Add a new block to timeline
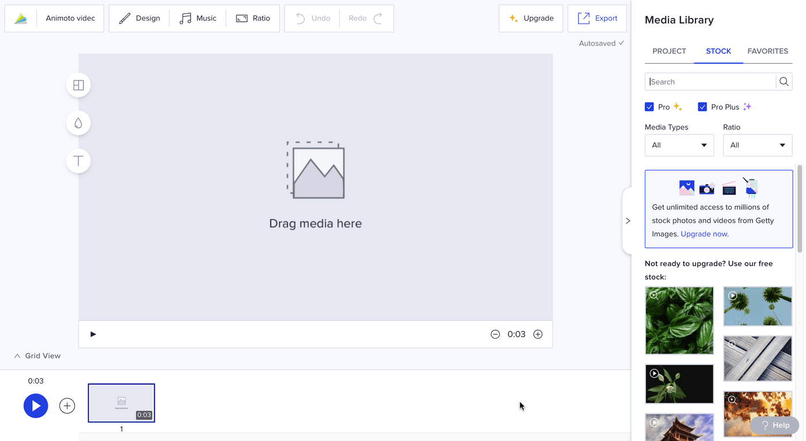The image size is (806, 441). coord(67,406)
